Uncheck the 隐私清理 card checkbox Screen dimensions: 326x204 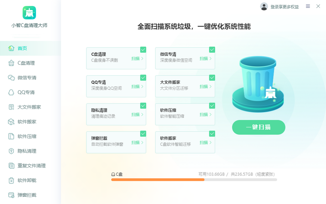click(143, 106)
